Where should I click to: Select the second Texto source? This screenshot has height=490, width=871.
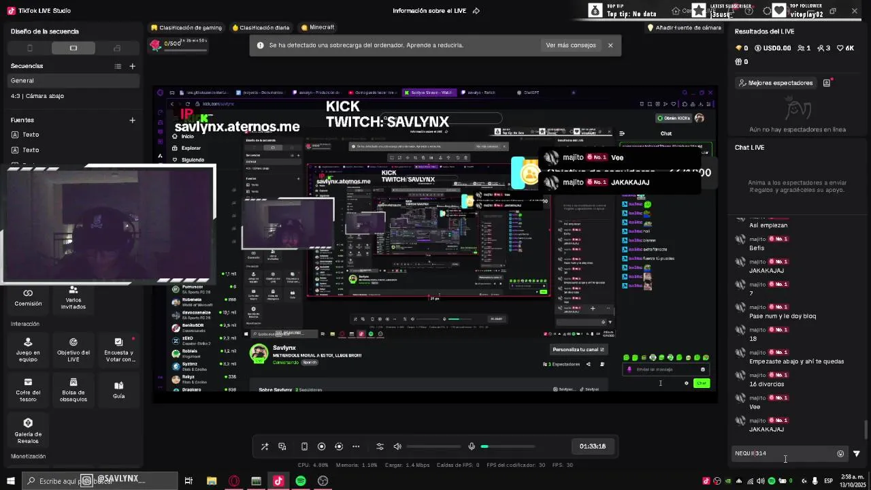(73, 150)
